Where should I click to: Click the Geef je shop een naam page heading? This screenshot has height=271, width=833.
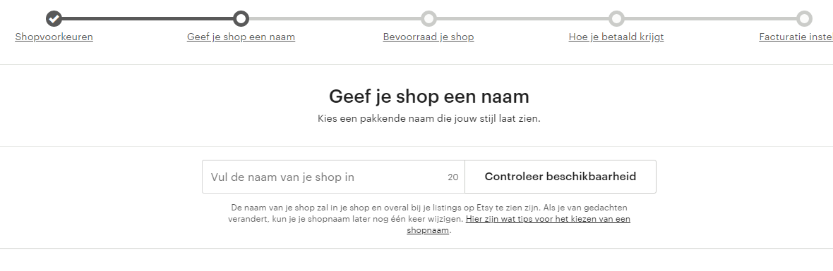point(429,96)
